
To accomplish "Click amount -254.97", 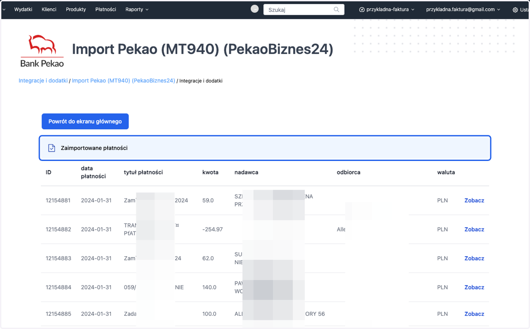I will coord(212,229).
